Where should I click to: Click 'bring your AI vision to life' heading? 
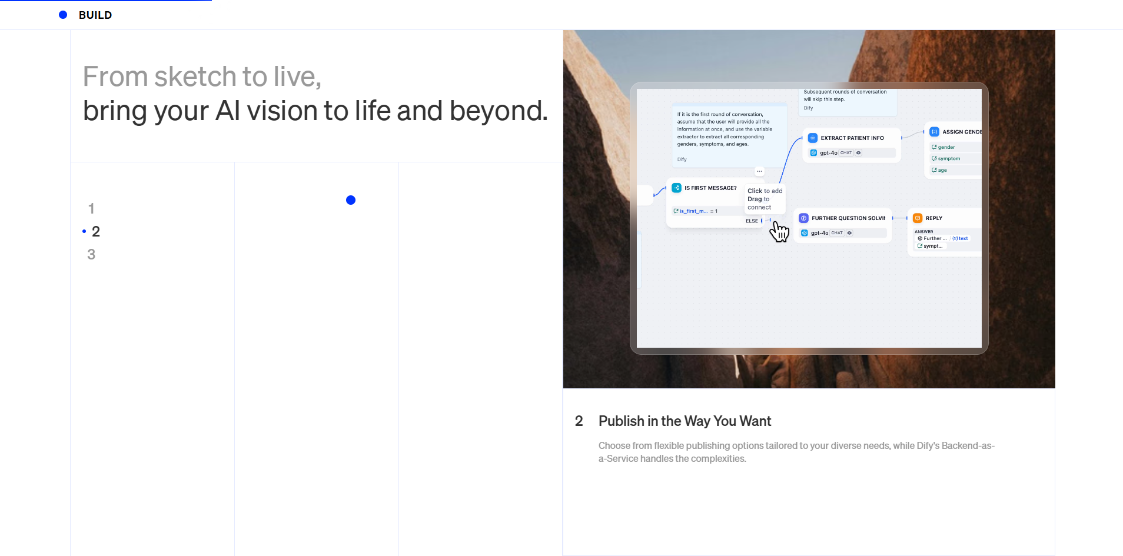click(315, 111)
